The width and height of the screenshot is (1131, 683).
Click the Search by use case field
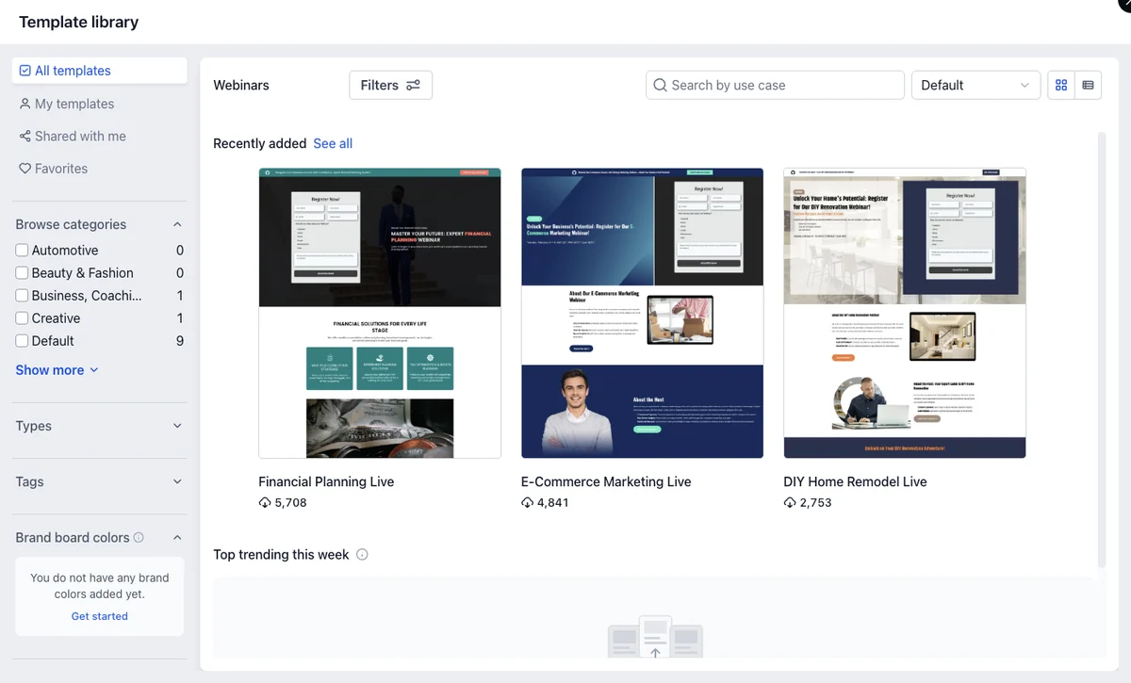click(775, 85)
